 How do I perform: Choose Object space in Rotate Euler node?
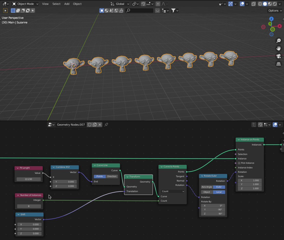[207, 192]
